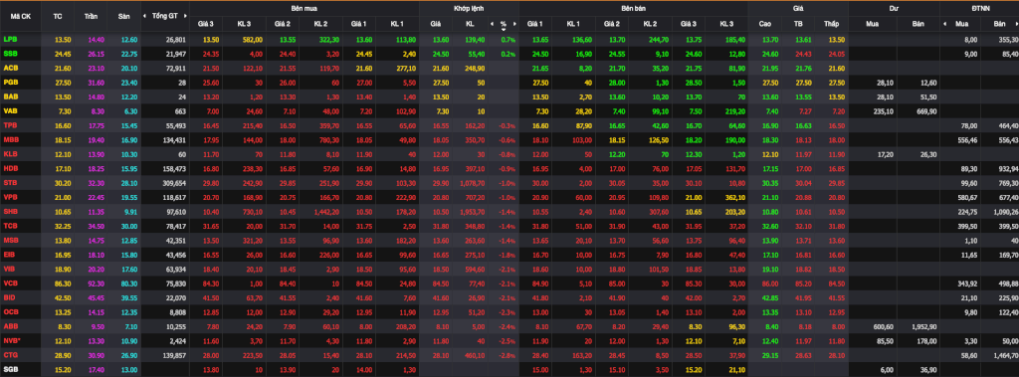Sort by the % change column header
1019x377 pixels.
pos(503,24)
